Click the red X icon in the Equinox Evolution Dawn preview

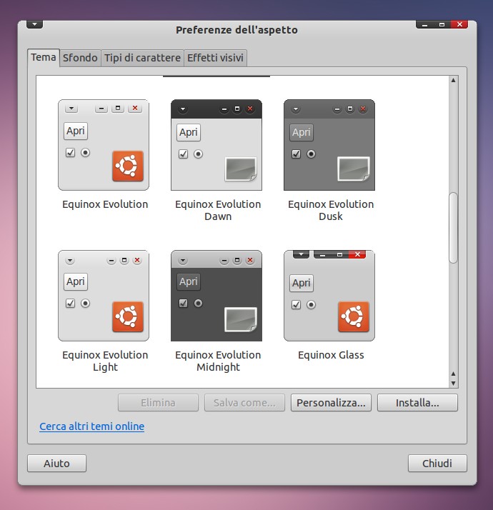coord(250,109)
